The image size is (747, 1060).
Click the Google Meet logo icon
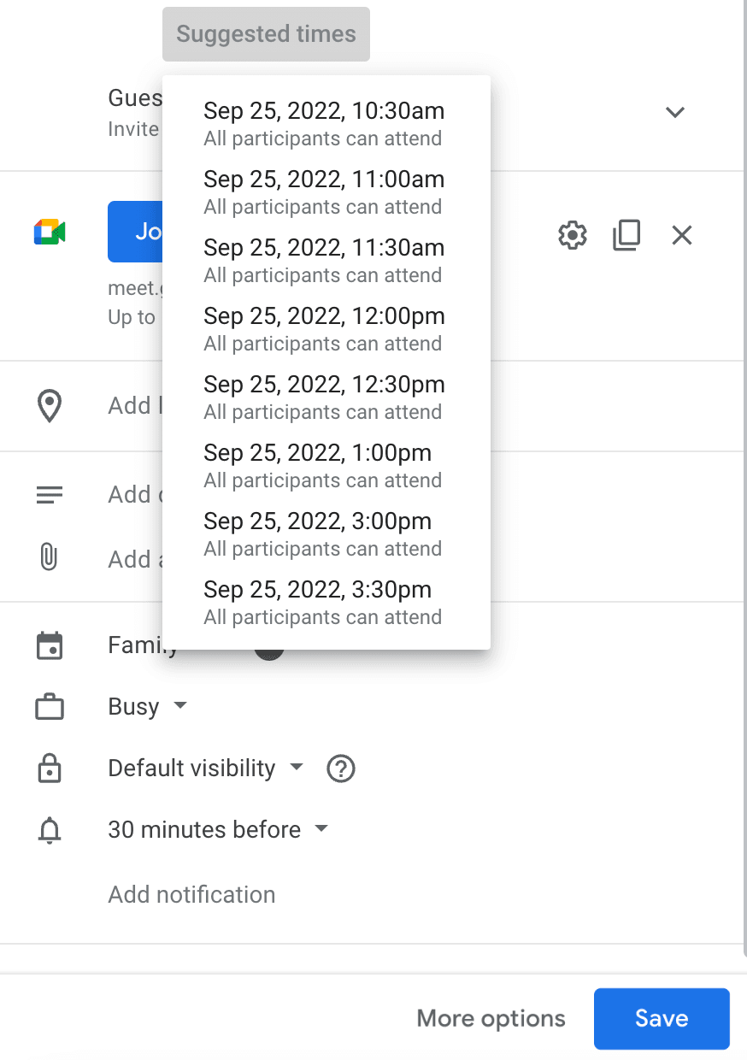(x=49, y=231)
